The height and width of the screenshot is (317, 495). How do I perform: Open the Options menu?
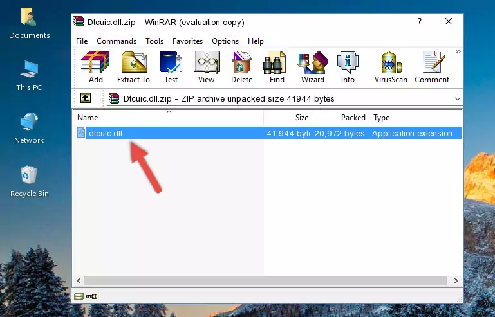point(225,41)
